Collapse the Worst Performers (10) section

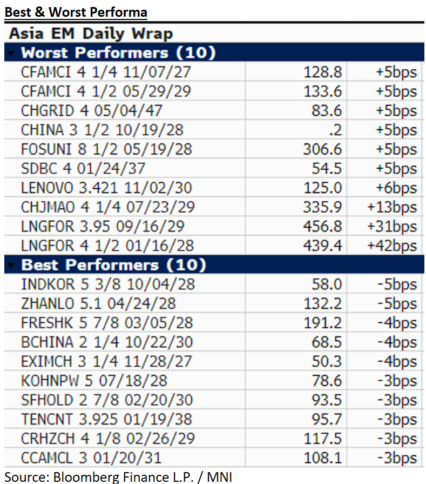click(12, 53)
